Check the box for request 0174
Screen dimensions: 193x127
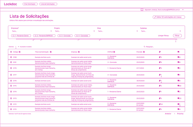pyautogui.click(x=11, y=92)
